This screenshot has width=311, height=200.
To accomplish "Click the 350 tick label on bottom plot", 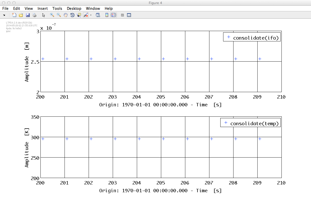I will [x=35, y=117].
